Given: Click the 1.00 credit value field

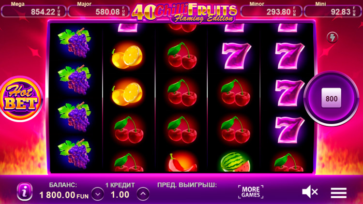Looking at the screenshot, I should 120,194.
